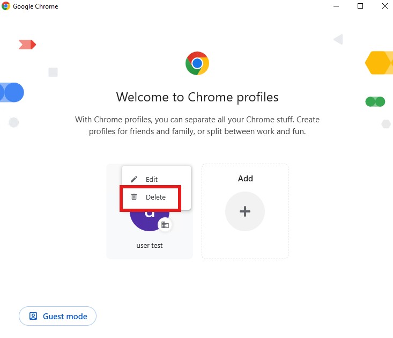Click the Add profile card

[x=245, y=211]
